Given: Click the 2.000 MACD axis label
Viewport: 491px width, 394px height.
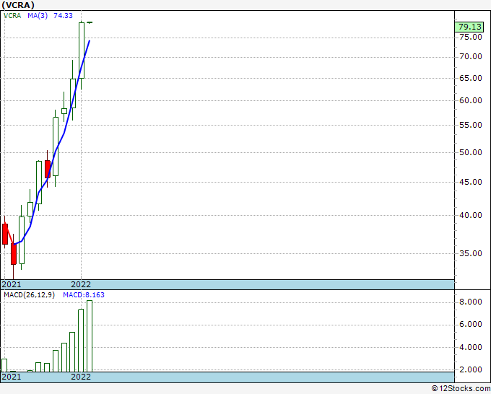Looking at the screenshot, I should click(x=471, y=369).
